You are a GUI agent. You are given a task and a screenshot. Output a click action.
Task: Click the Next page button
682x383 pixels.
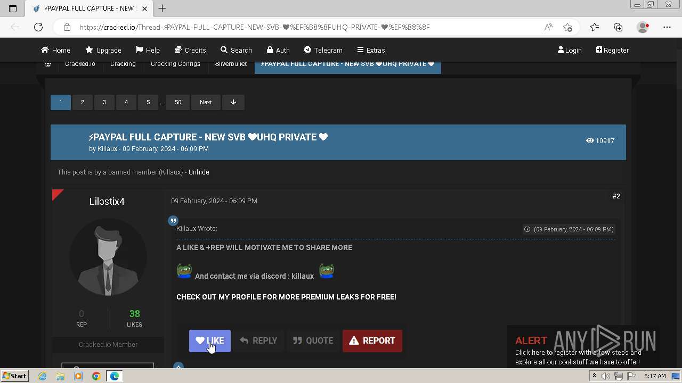point(206,102)
